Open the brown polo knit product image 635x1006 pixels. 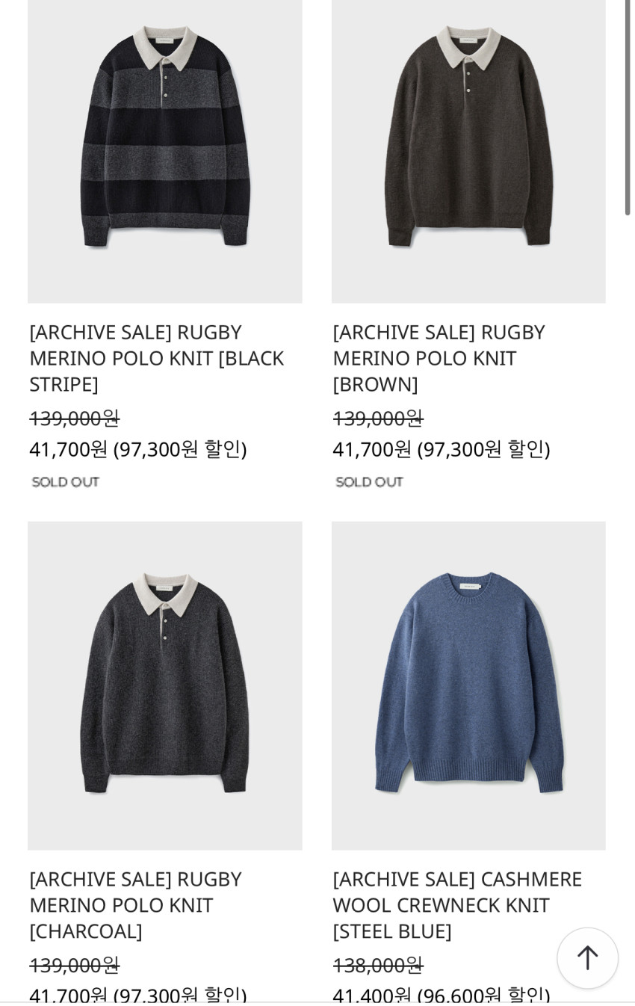[468, 151]
